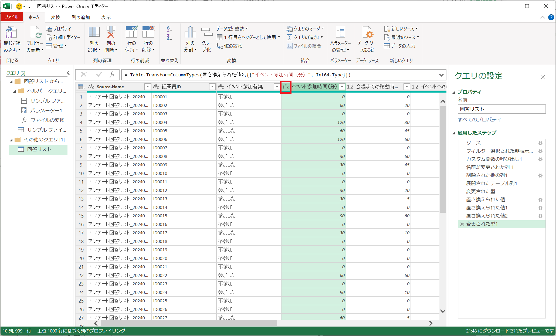Click the グループ化 group by icon

pos(207,32)
